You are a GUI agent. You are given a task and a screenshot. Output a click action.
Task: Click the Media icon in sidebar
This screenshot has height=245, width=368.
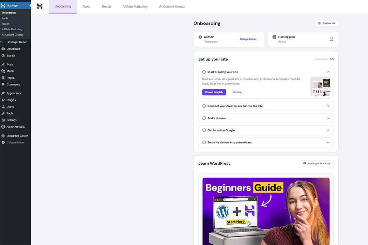click(3, 71)
